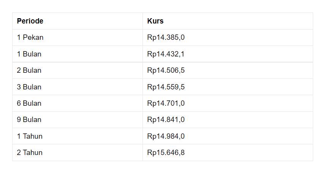Click the Pekan text in first row

pos(33,38)
